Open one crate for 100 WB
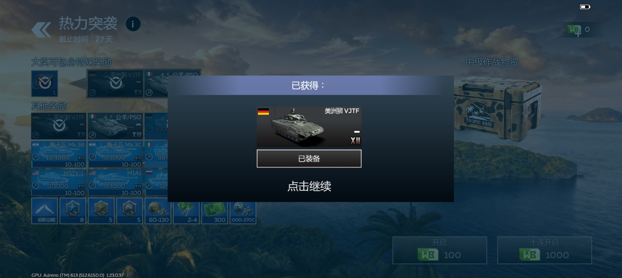 point(439,250)
